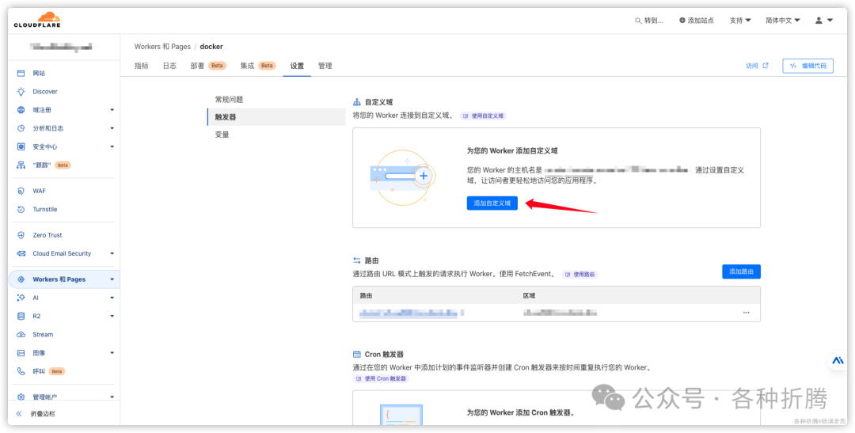Image resolution: width=855 pixels, height=433 pixels.
Task: Click the 添加自定义域 button
Action: 492,203
